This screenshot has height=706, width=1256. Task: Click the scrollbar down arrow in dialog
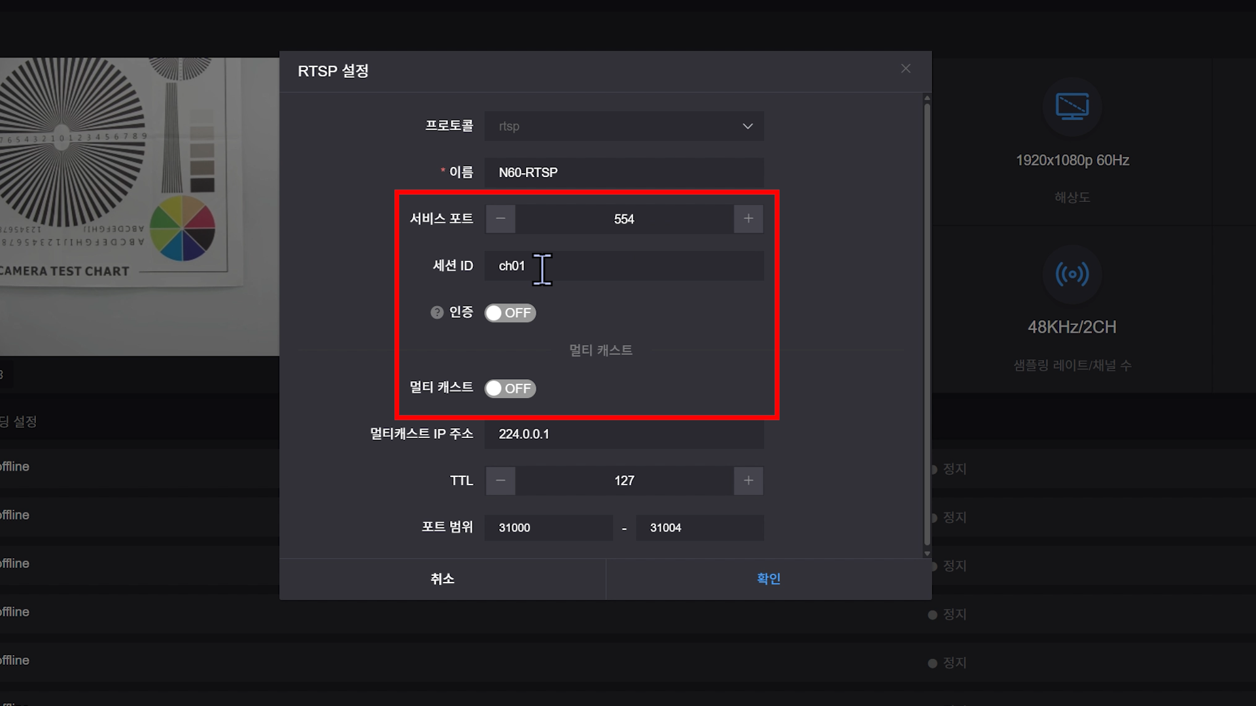927,554
